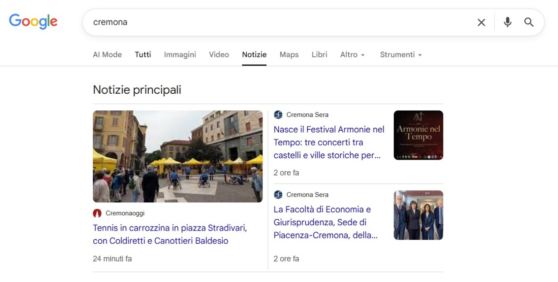Submit the search via the magnifier icon
The image size is (558, 282).
pyautogui.click(x=529, y=22)
